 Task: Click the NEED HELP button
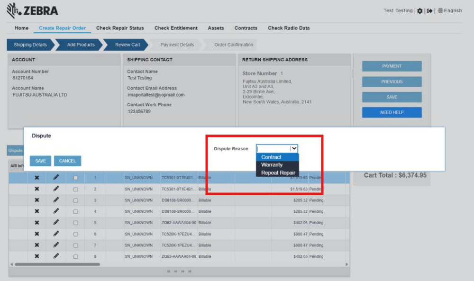pyautogui.click(x=392, y=112)
